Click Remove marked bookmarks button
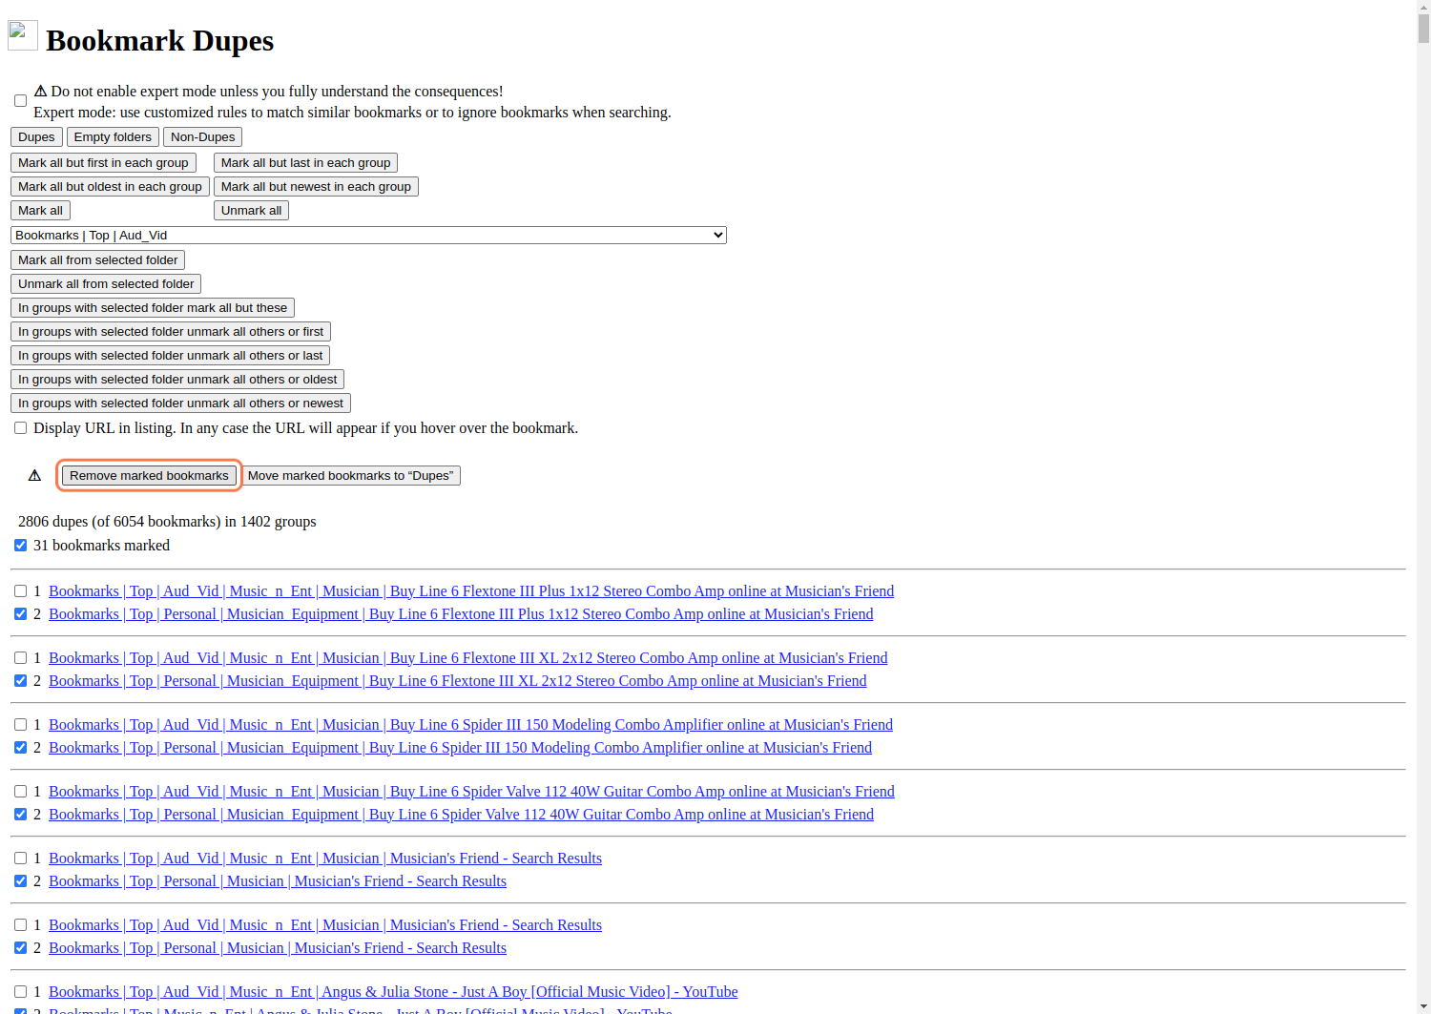1431x1014 pixels. tap(149, 476)
